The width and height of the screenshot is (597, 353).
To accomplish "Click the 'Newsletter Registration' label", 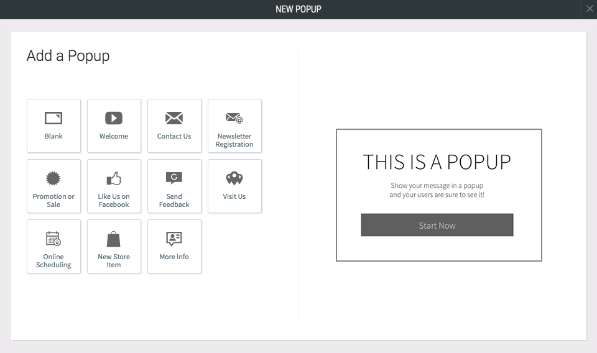I will click(234, 140).
